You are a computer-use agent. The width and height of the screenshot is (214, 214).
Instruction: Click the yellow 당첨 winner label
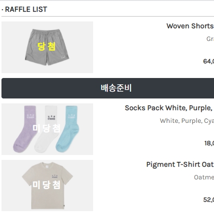47,46
